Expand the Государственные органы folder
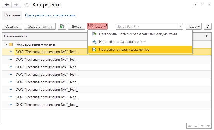 6,44
